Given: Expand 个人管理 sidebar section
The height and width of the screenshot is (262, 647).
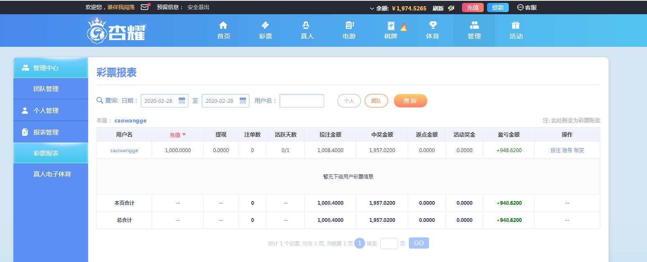Looking at the screenshot, I should coord(51,110).
